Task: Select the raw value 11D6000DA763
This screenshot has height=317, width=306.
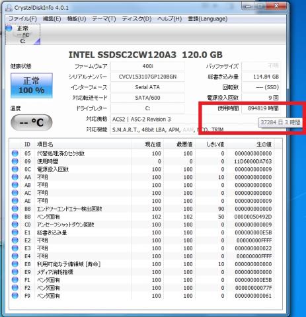Action: (x=253, y=161)
